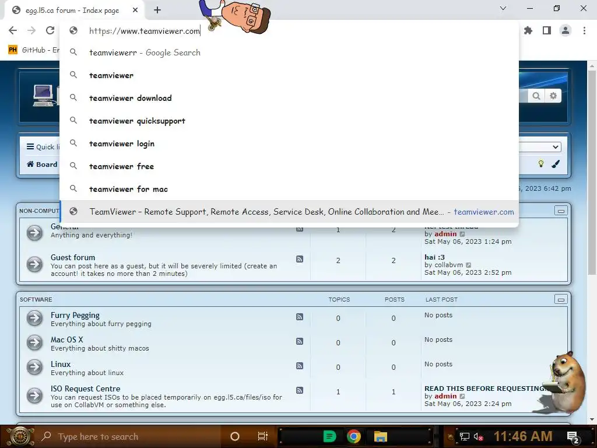Open the Extensions puzzle icon
This screenshot has height=448, width=597.
tap(528, 30)
